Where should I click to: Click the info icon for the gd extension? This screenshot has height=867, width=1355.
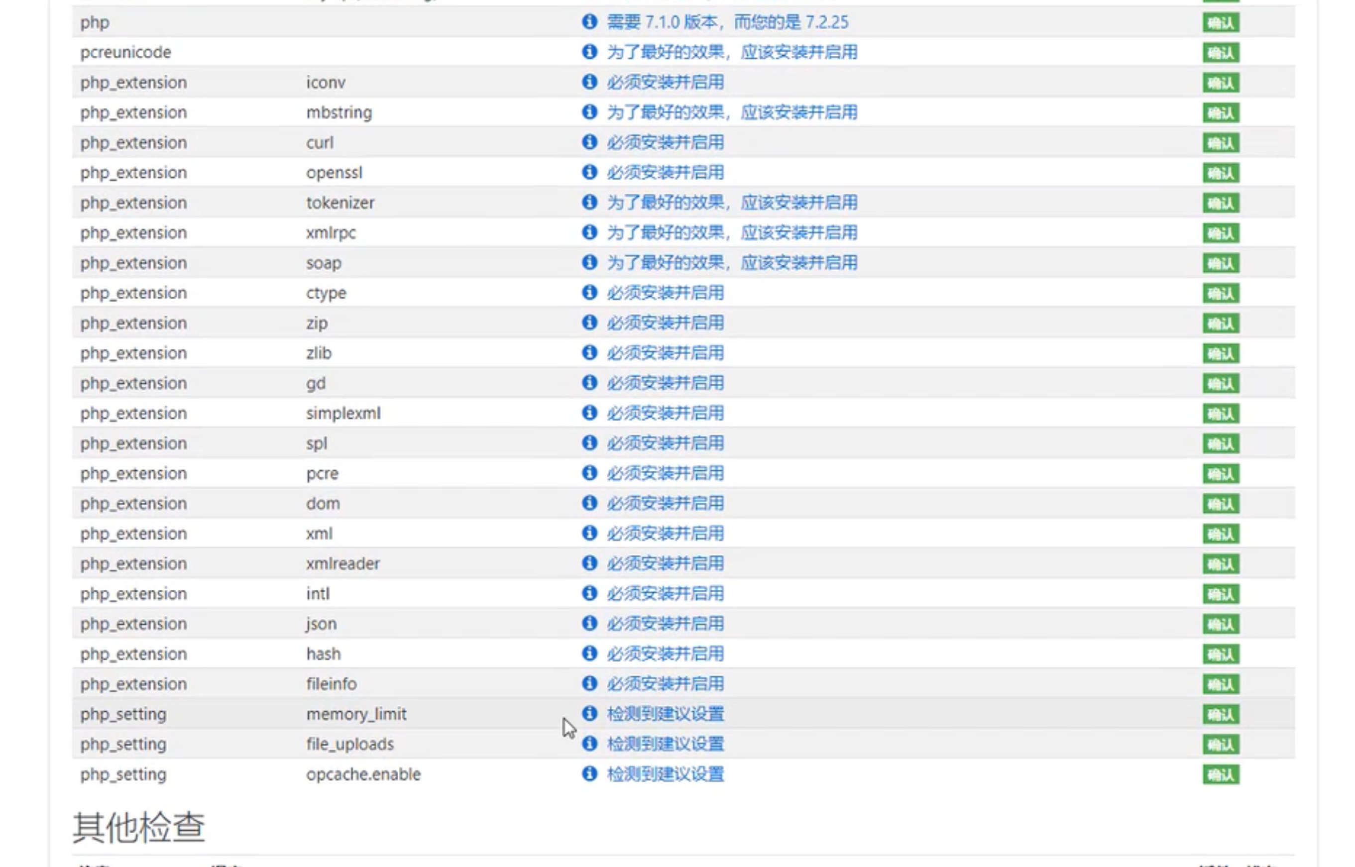(589, 383)
